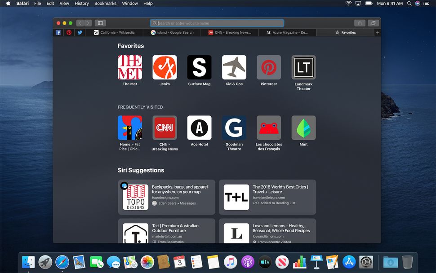
Task: Open the Share menu in Safari's toolbar
Action: (x=360, y=23)
